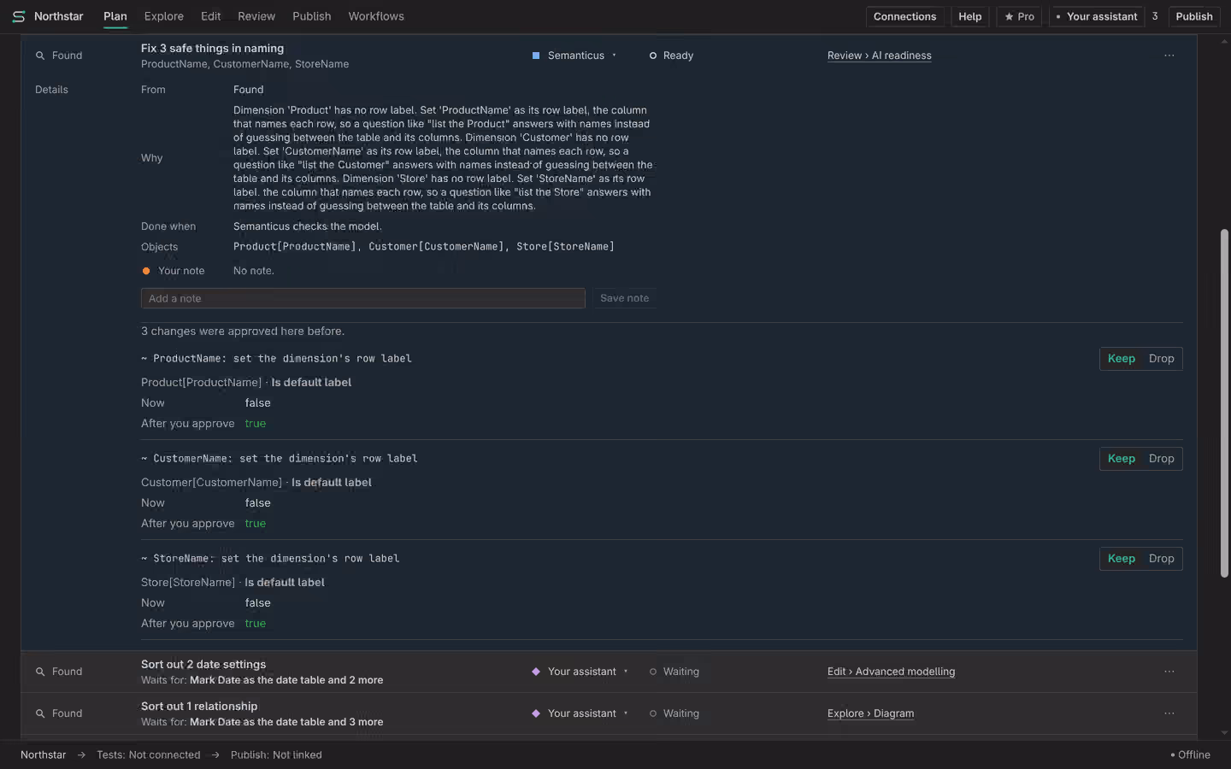The width and height of the screenshot is (1231, 769).
Task: Click the Ready status circle icon
Action: [653, 56]
